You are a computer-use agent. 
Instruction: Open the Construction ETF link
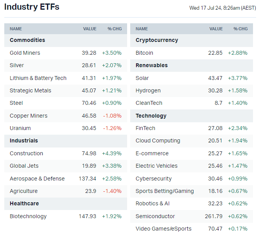pos(26,153)
